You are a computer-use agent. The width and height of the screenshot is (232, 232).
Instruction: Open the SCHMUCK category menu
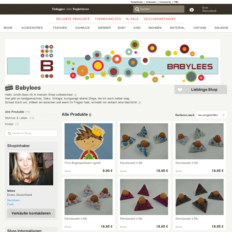(x=82, y=28)
